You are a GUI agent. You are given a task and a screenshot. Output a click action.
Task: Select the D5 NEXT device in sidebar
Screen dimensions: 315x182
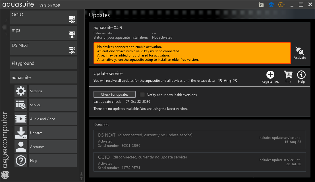tap(43, 48)
